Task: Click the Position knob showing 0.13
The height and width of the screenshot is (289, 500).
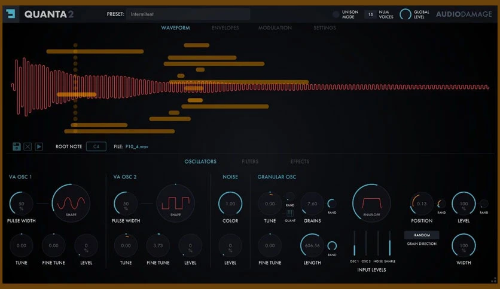Action: tap(422, 204)
